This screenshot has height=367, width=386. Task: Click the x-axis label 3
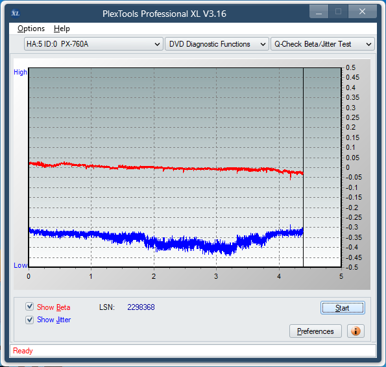click(216, 276)
